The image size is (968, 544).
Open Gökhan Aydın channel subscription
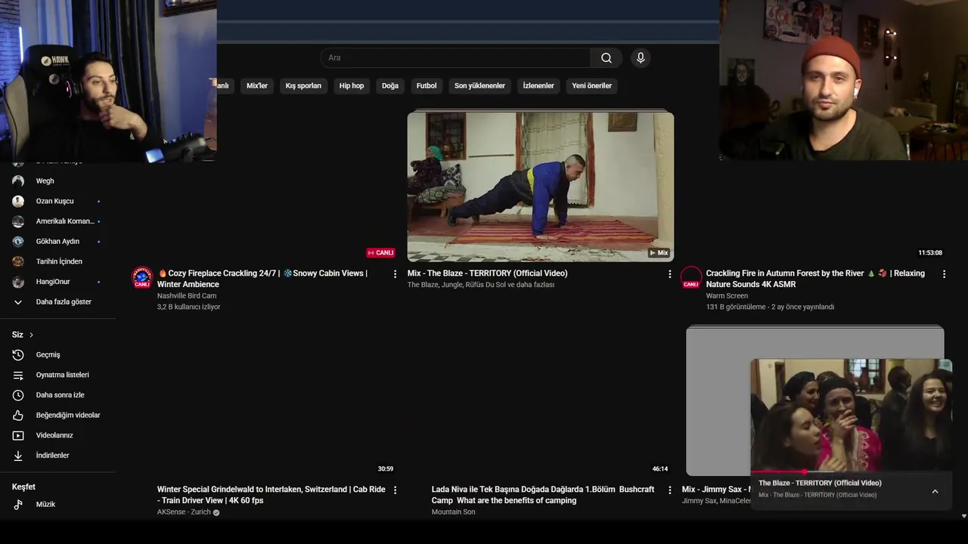tap(57, 242)
